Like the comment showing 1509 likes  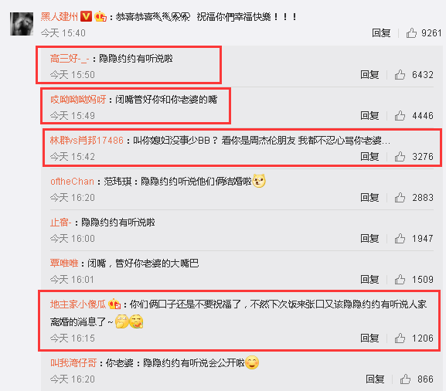400,279
